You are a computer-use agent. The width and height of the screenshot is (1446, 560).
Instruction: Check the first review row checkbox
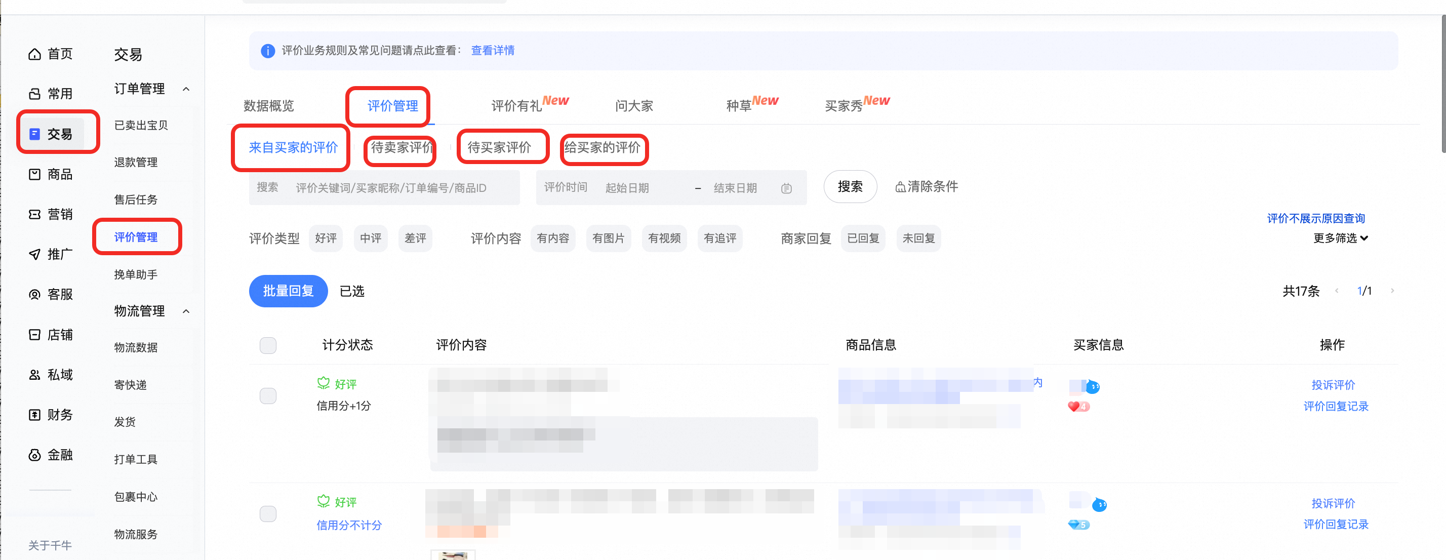tap(268, 395)
